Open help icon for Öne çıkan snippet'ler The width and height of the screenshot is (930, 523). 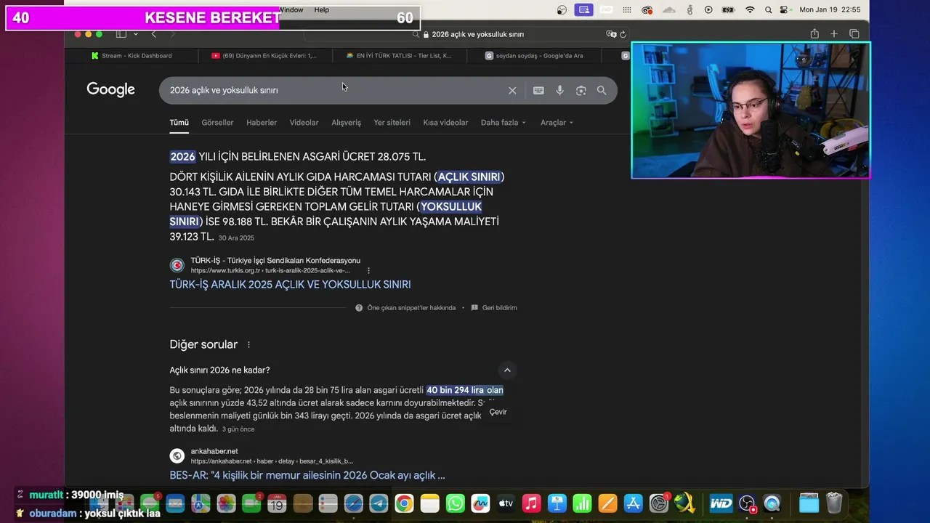click(x=359, y=308)
